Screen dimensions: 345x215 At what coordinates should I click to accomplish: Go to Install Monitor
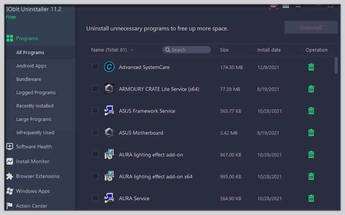pos(33,162)
